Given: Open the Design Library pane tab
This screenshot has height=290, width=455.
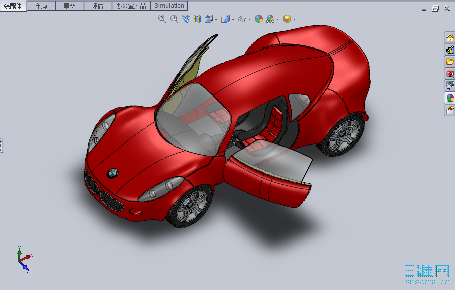Looking at the screenshot, I should [449, 50].
